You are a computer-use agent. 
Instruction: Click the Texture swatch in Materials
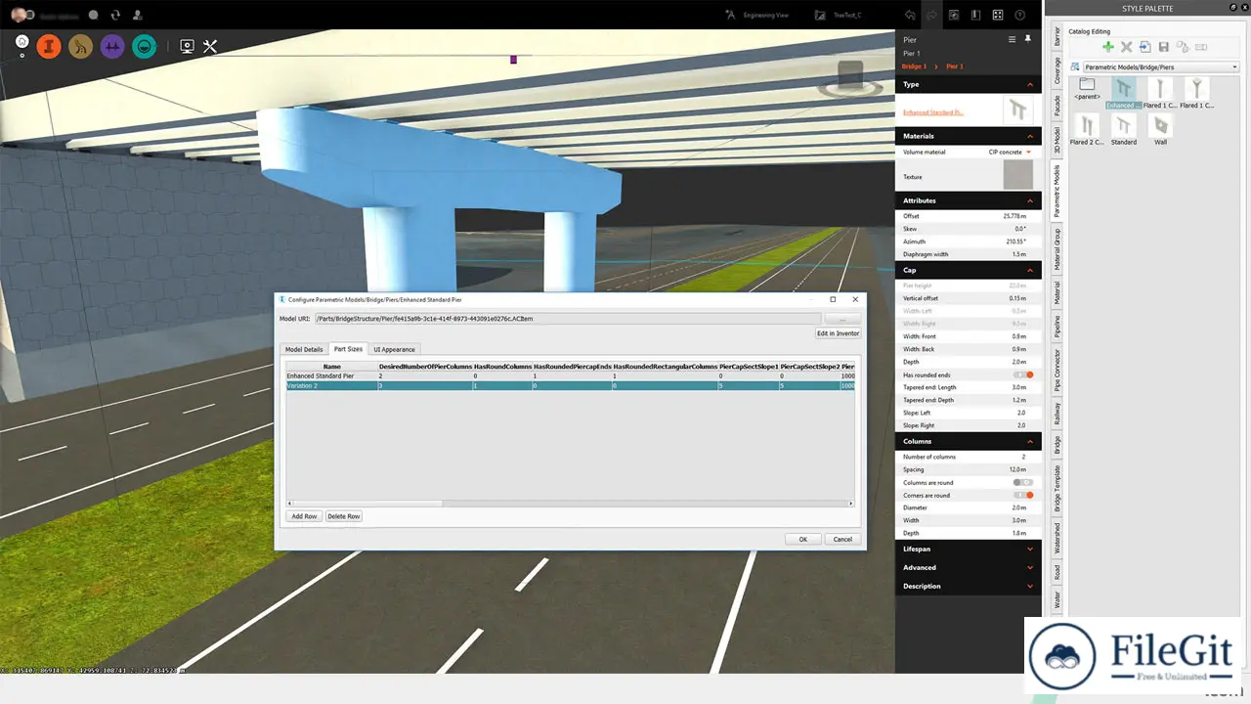(x=1018, y=175)
